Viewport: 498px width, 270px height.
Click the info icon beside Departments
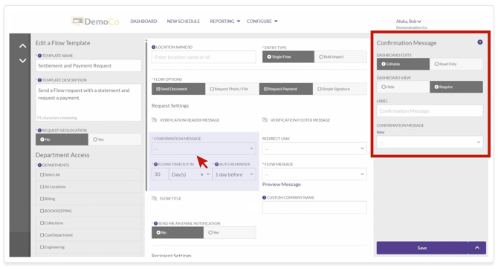point(39,165)
